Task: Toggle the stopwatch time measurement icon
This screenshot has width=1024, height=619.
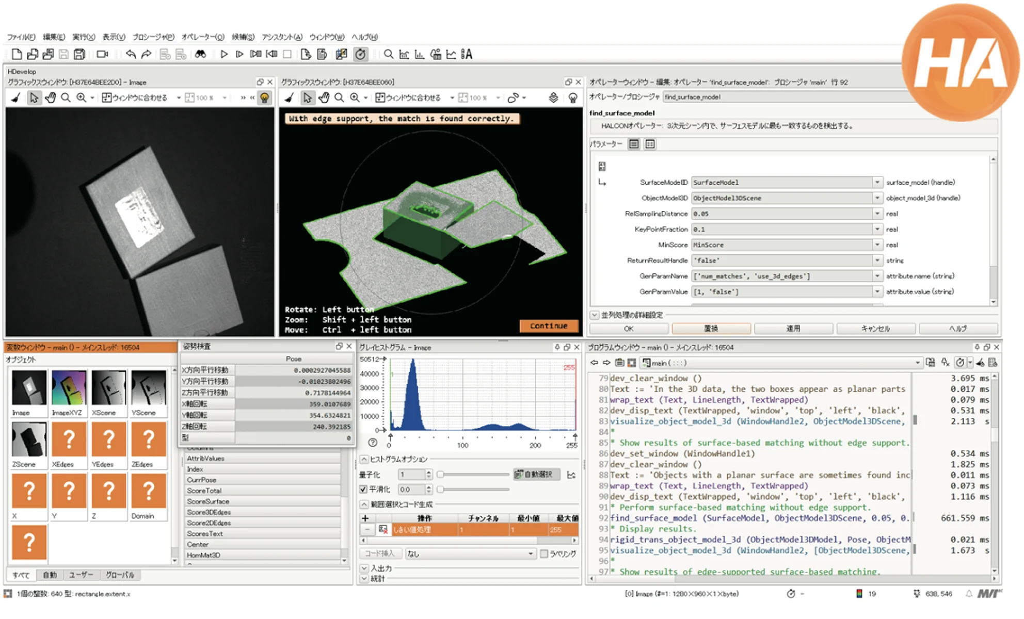Action: pyautogui.click(x=360, y=54)
